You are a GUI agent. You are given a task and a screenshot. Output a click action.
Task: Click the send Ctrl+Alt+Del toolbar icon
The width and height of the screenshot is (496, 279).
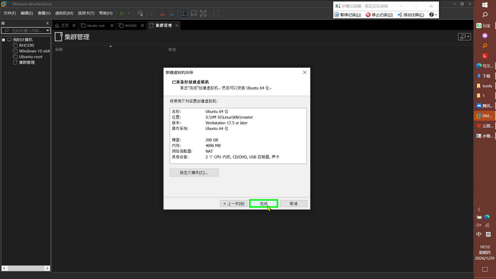[140, 13]
